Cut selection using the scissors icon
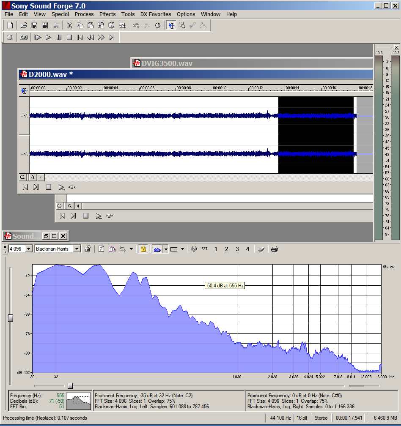Screen dimensions: 401x426 [x=69, y=25]
